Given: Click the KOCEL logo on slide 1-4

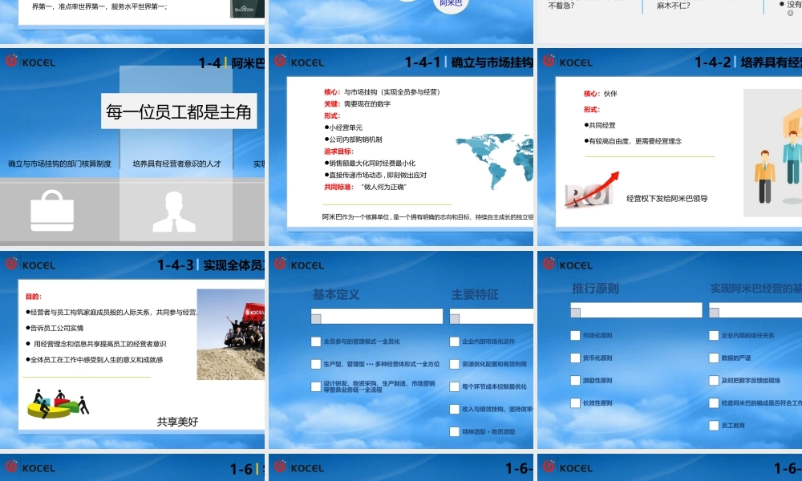Looking at the screenshot, I should point(30,62).
